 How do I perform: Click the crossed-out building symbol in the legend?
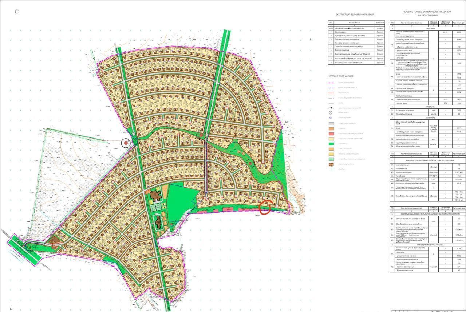coord(331,164)
